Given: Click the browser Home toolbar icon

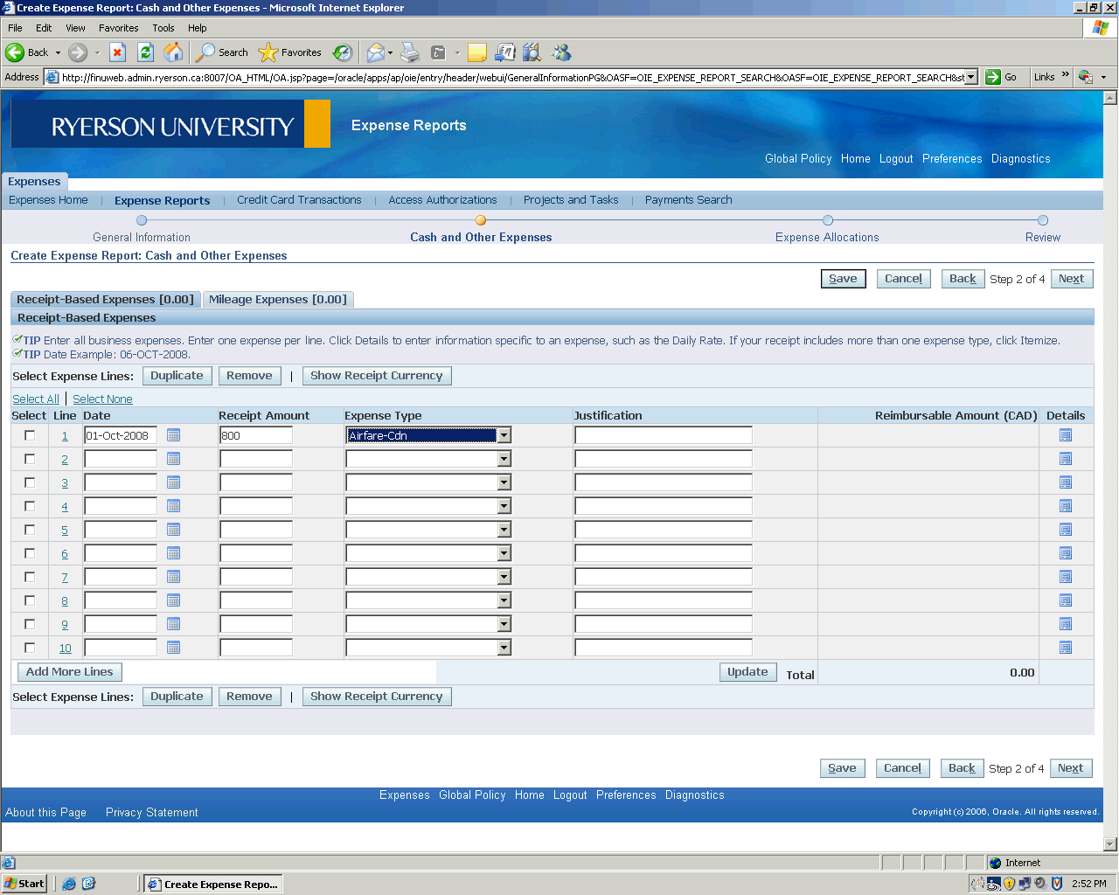Looking at the screenshot, I should point(174,52).
